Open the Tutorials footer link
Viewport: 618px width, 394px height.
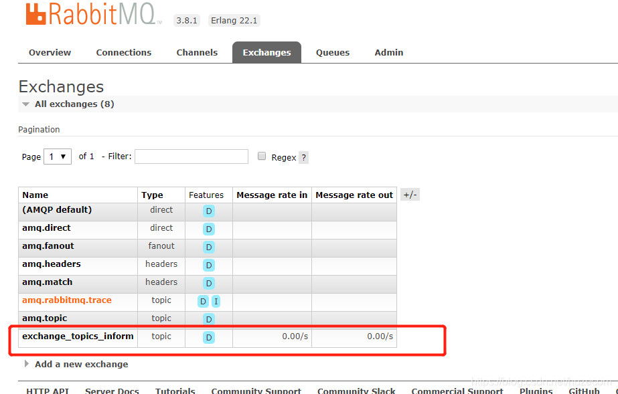coord(175,391)
